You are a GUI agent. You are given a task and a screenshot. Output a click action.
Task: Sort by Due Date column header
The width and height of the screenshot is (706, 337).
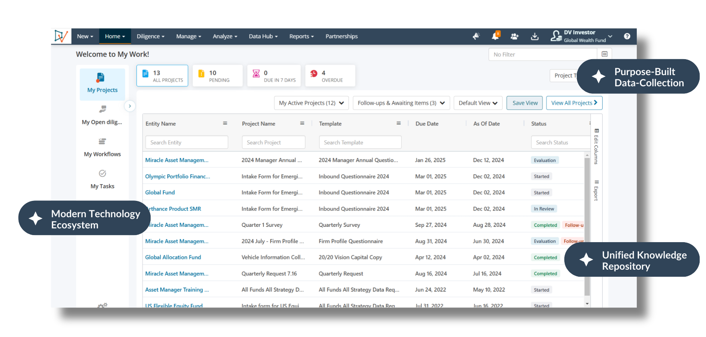pos(427,123)
